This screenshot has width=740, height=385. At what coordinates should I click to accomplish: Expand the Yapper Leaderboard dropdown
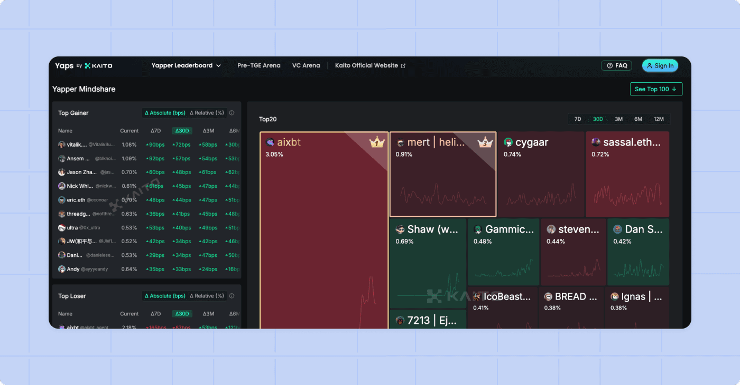pyautogui.click(x=186, y=66)
